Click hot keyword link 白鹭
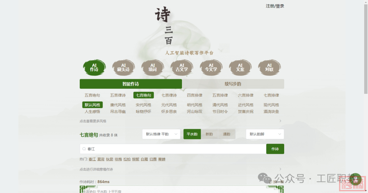The width and height of the screenshot is (368, 193). (x=144, y=159)
